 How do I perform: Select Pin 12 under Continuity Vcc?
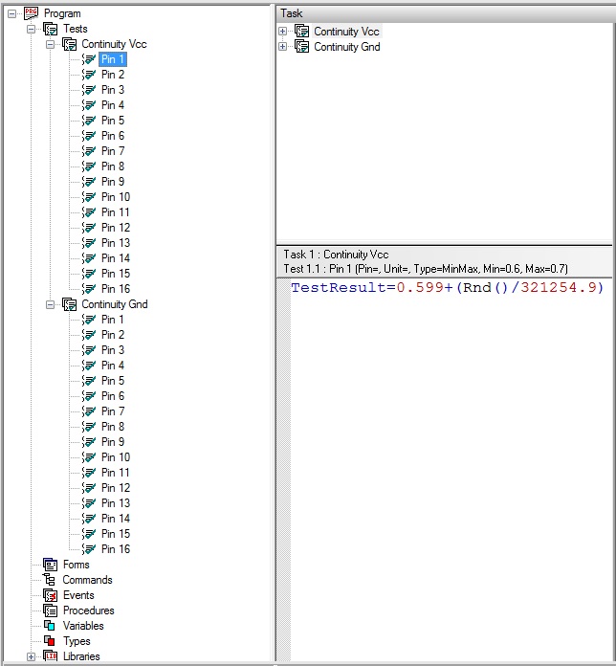point(116,228)
